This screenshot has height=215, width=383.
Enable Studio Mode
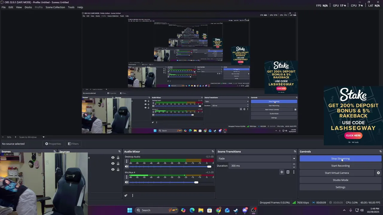point(341,180)
